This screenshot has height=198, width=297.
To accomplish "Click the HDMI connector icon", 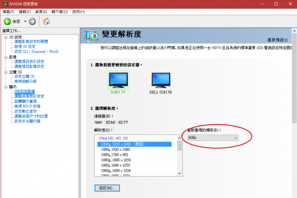I will 98,122.
